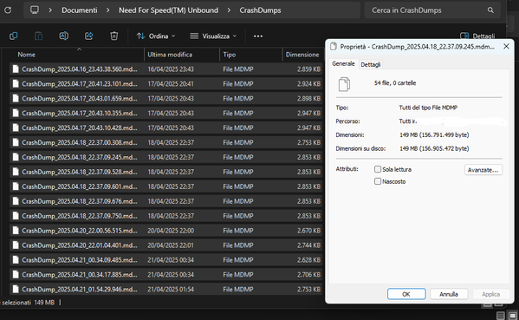Viewport: 519px width, 320px height.
Task: Click the Copy icon in the toolbar
Action: [x=14, y=36]
